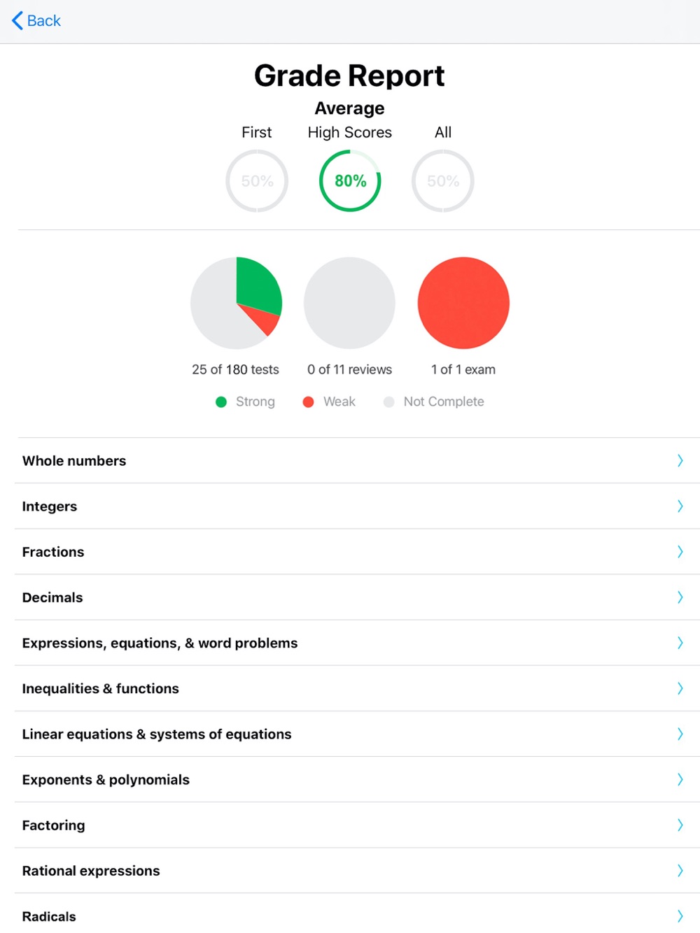The width and height of the screenshot is (700, 933).
Task: Expand the Rational expressions chevron
Action: 680,870
